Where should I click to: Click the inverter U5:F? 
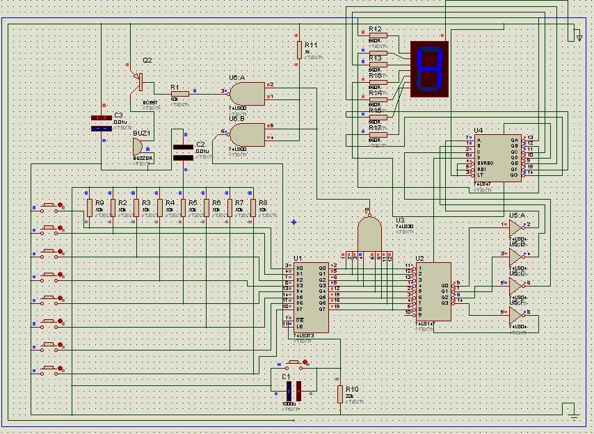[x=516, y=315]
